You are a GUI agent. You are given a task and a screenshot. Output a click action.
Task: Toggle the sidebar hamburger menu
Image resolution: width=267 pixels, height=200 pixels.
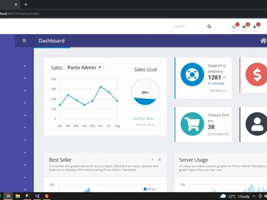tap(24, 41)
